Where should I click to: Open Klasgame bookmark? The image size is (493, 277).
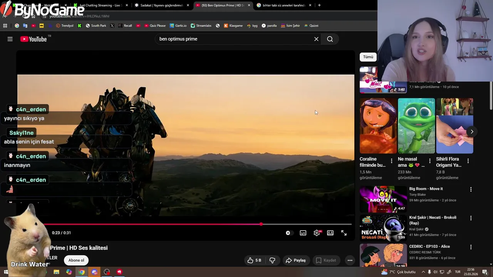(x=233, y=26)
